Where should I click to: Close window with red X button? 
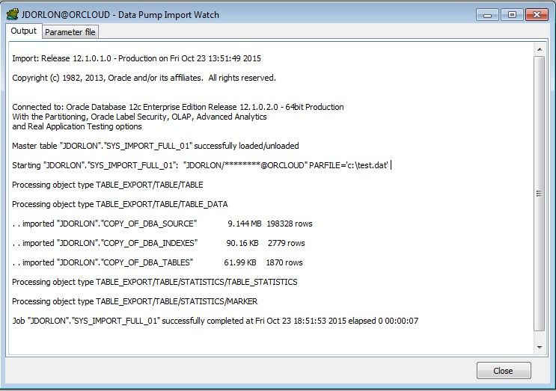pos(537,15)
